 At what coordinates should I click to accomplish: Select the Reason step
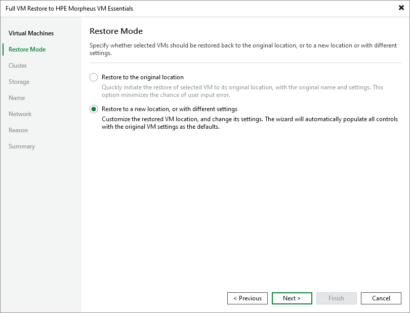point(18,130)
